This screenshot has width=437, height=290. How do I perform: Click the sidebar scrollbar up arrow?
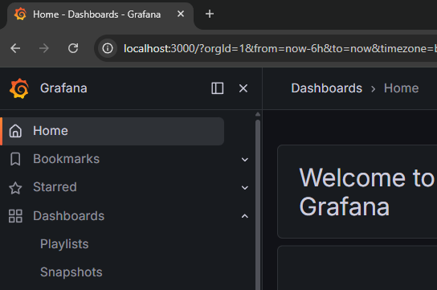(x=258, y=114)
